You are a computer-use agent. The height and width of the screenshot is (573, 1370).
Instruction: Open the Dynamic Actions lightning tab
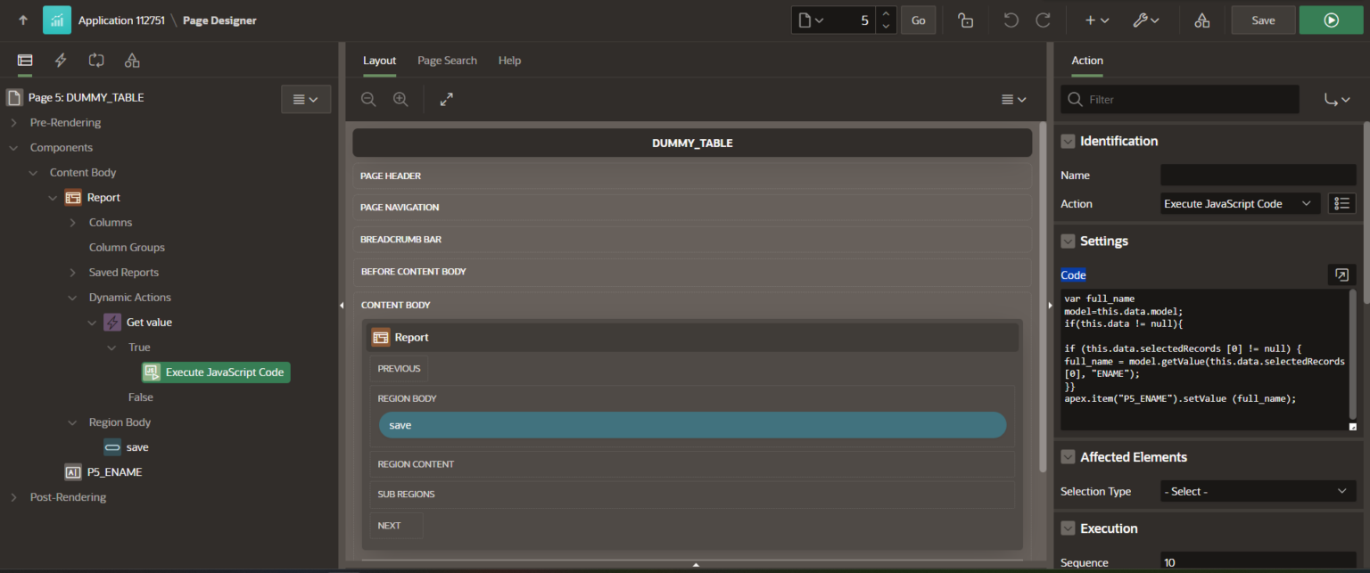click(61, 61)
